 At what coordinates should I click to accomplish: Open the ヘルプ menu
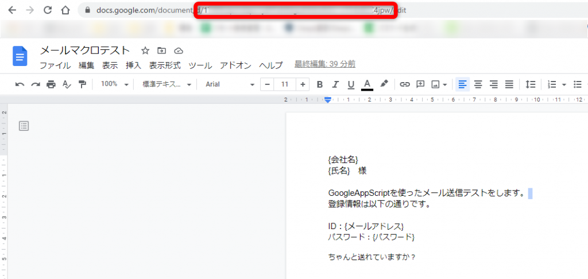pos(271,65)
